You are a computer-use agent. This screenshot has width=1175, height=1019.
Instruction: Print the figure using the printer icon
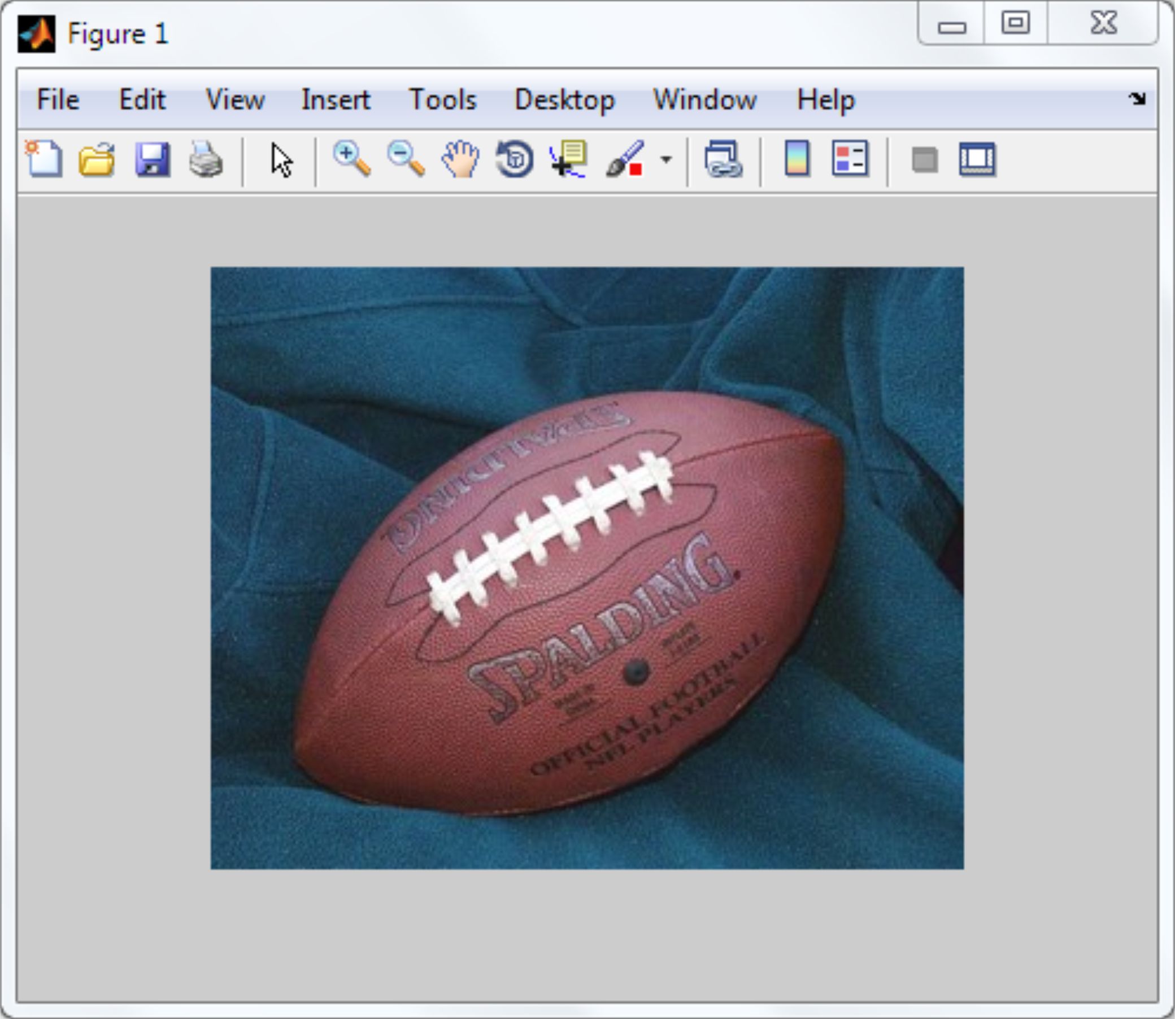[206, 159]
